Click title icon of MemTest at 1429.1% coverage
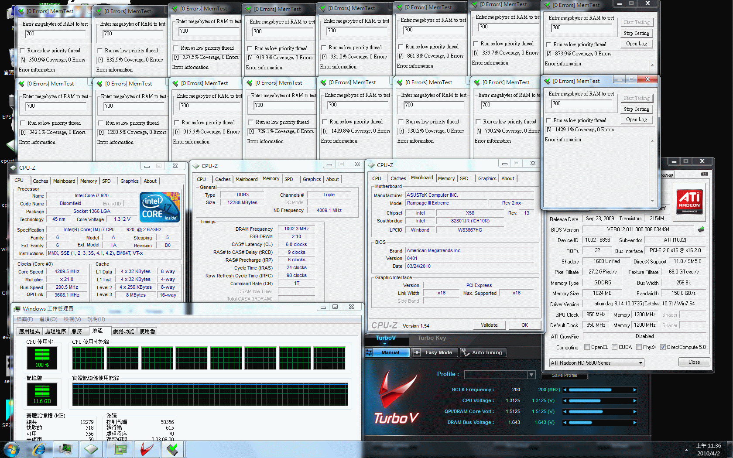733x458 pixels. pyautogui.click(x=548, y=81)
